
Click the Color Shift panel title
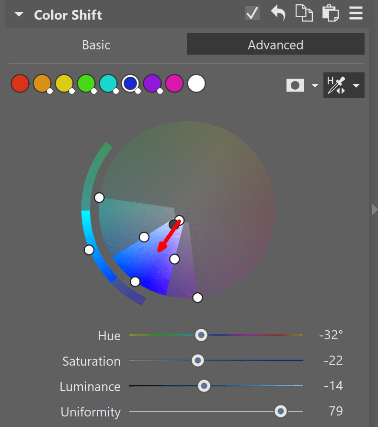coord(68,15)
